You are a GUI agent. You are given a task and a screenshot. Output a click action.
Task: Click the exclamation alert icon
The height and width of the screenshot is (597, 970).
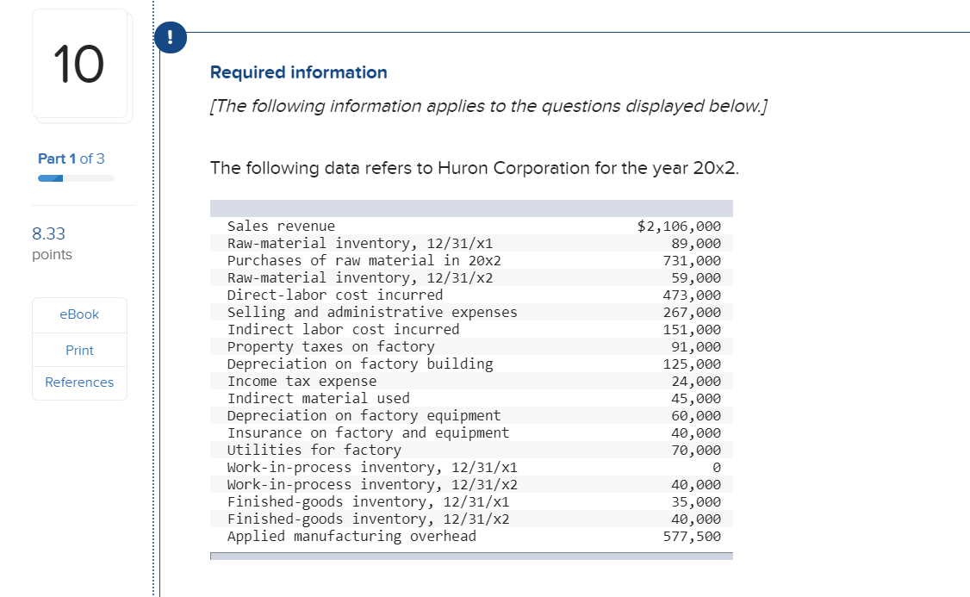tap(170, 37)
